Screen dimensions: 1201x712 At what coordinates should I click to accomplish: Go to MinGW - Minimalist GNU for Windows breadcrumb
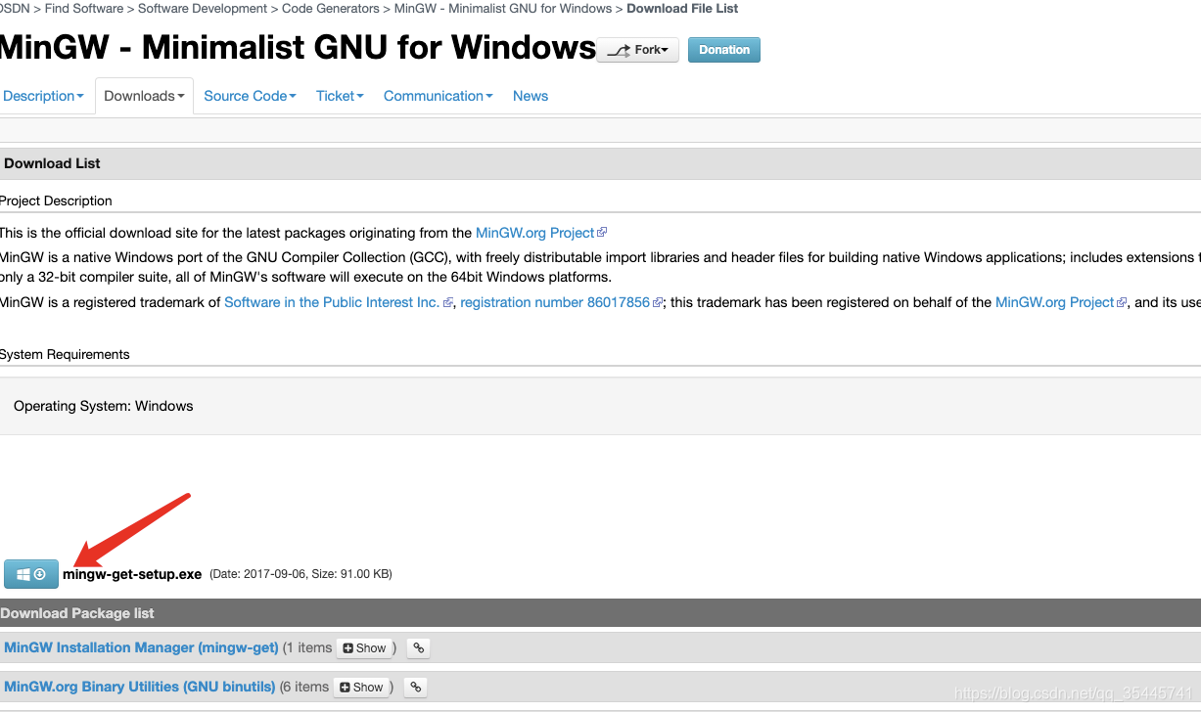pyautogui.click(x=503, y=8)
